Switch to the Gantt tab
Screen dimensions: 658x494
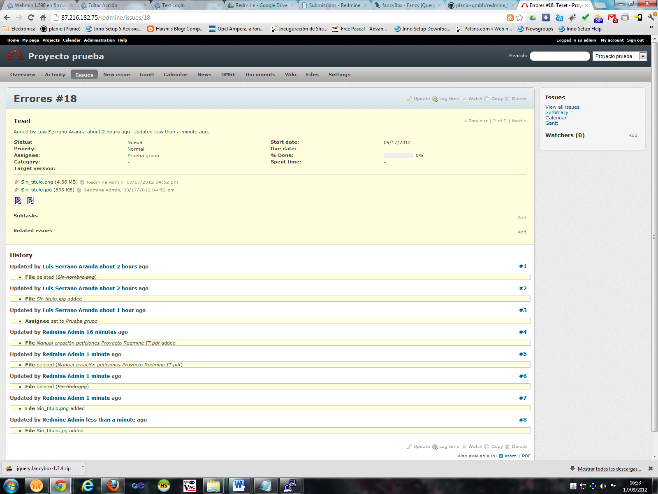click(x=147, y=75)
